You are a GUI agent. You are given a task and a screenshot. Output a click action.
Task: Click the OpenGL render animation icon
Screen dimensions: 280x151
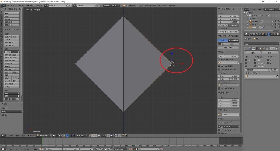point(126,135)
